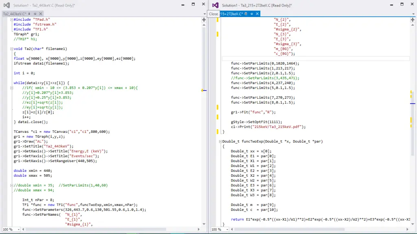Click the line 'c1->Print("215keV/Ta3_215keV.pdf");'
The image size is (417, 234).
point(268,127)
